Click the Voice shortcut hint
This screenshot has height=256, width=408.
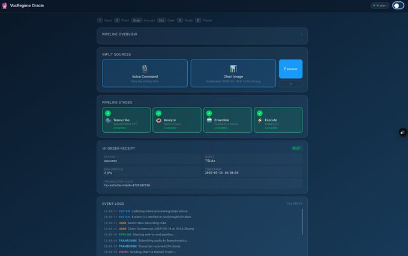pos(104,20)
